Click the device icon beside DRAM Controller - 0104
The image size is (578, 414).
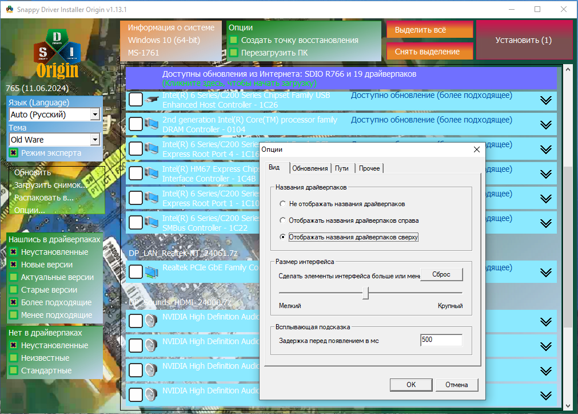point(151,124)
